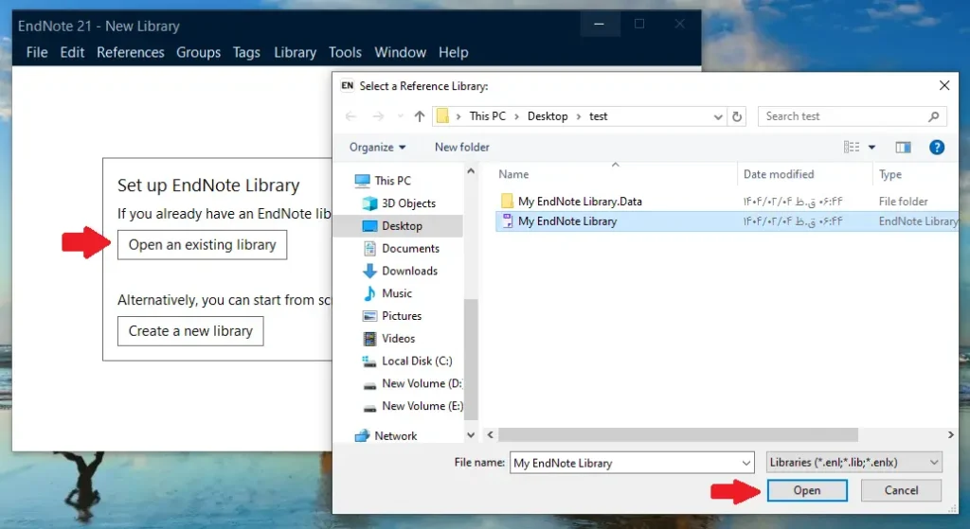
Task: Select This PC in navigation tree
Action: pos(392,181)
